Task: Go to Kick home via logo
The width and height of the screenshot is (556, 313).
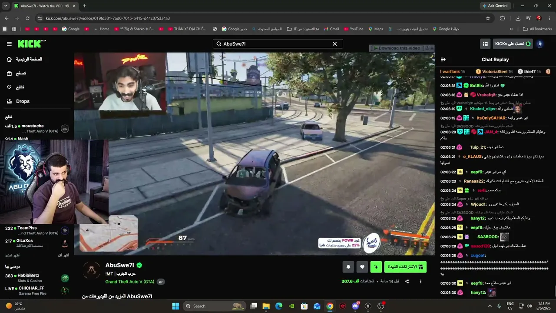Action: 32,43
